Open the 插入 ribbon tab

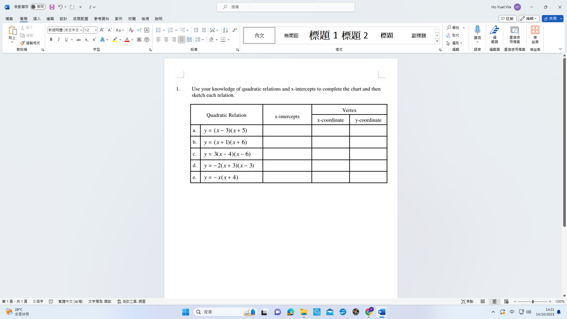tap(37, 19)
